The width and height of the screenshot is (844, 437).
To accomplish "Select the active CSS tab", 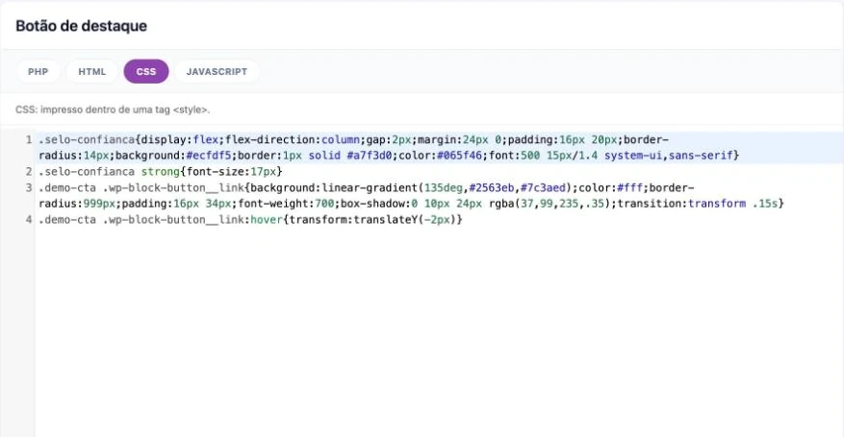I will (146, 71).
